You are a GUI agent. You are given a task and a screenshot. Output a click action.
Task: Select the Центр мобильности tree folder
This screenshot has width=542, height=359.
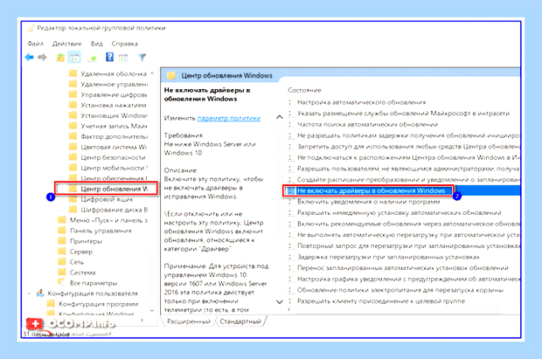click(114, 168)
